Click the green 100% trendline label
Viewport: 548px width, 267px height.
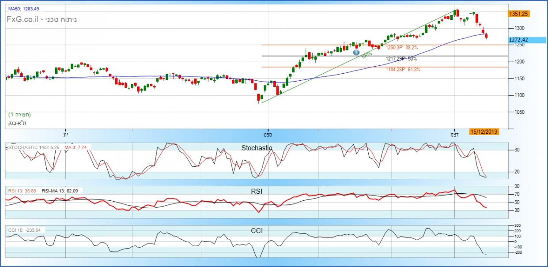point(366,56)
